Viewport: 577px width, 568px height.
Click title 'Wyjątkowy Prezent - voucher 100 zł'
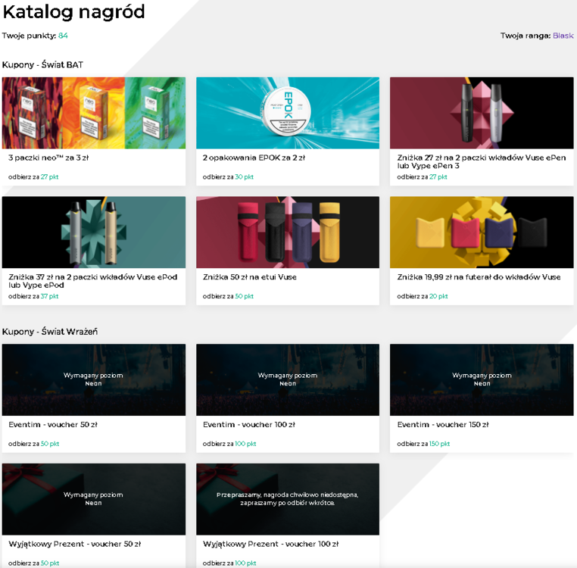coord(270,544)
